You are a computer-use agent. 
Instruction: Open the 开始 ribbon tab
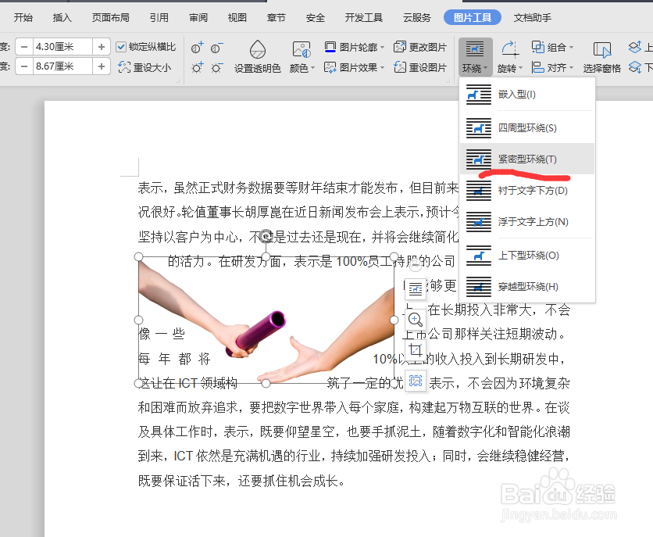point(23,17)
